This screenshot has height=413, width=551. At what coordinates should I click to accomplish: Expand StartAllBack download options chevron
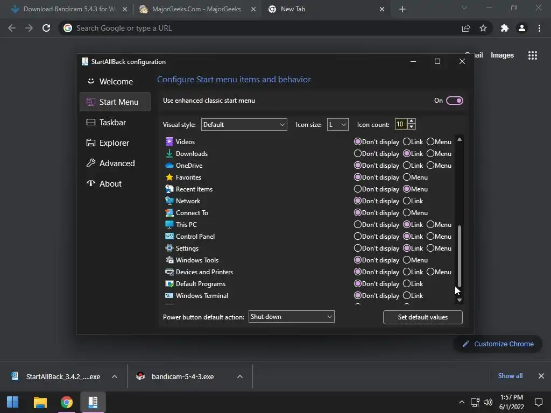pyautogui.click(x=115, y=376)
